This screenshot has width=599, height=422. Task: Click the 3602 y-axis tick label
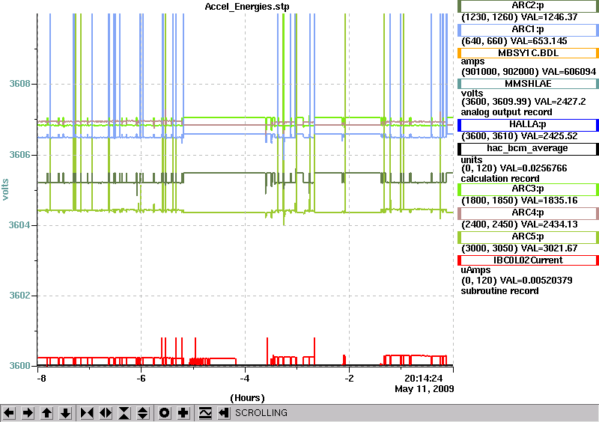(19, 296)
